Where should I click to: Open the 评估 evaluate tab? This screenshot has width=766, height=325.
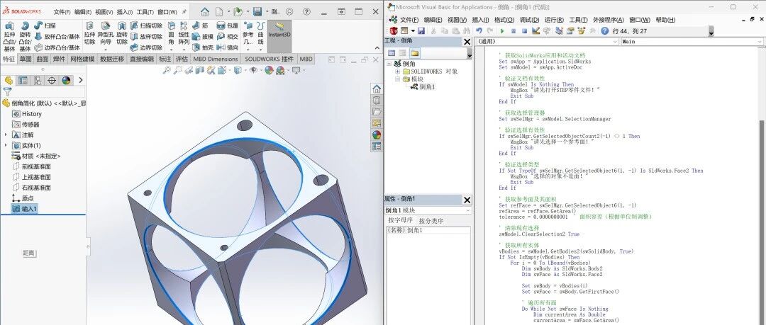coord(182,59)
